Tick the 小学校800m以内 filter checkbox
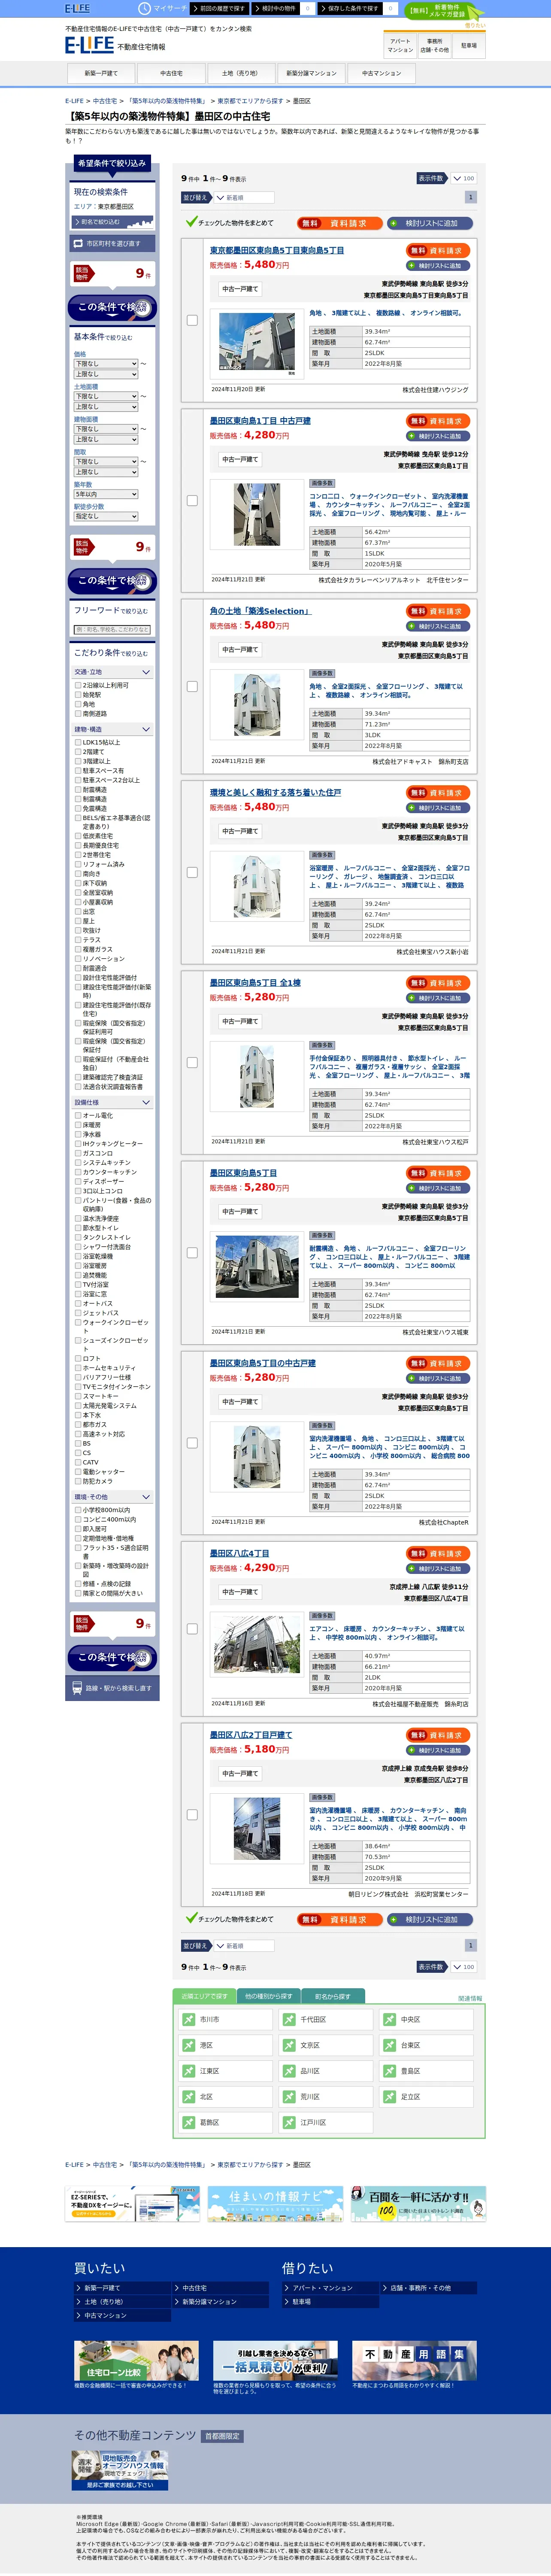Image resolution: width=551 pixels, height=2576 pixels. coord(78,1510)
